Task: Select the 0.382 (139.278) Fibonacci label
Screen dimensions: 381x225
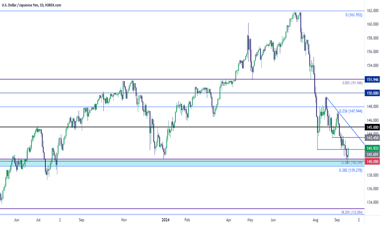Action: pyautogui.click(x=351, y=170)
